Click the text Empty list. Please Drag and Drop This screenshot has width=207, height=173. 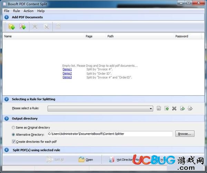pyautogui.click(x=100, y=66)
